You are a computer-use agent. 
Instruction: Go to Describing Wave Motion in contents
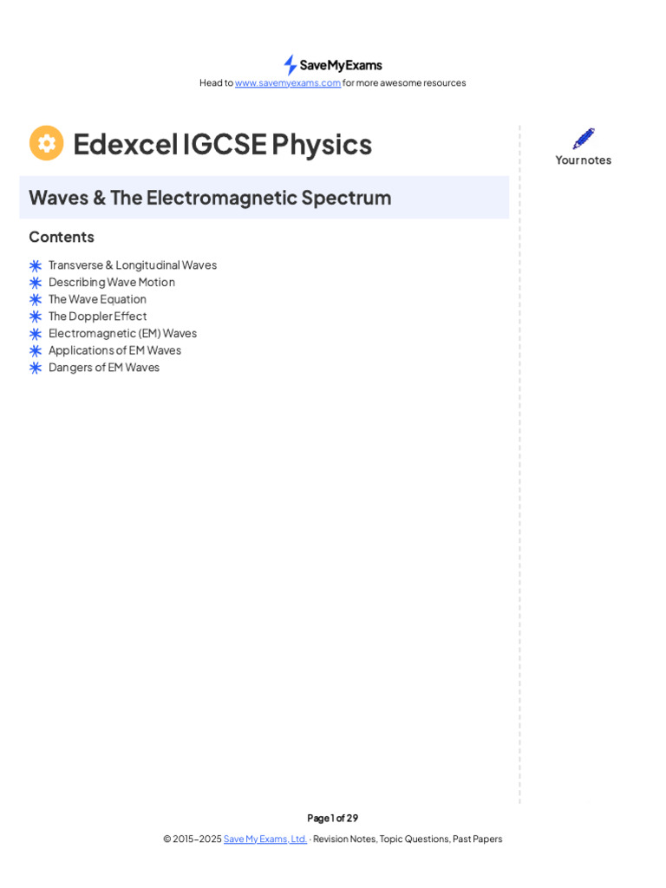pyautogui.click(x=112, y=282)
